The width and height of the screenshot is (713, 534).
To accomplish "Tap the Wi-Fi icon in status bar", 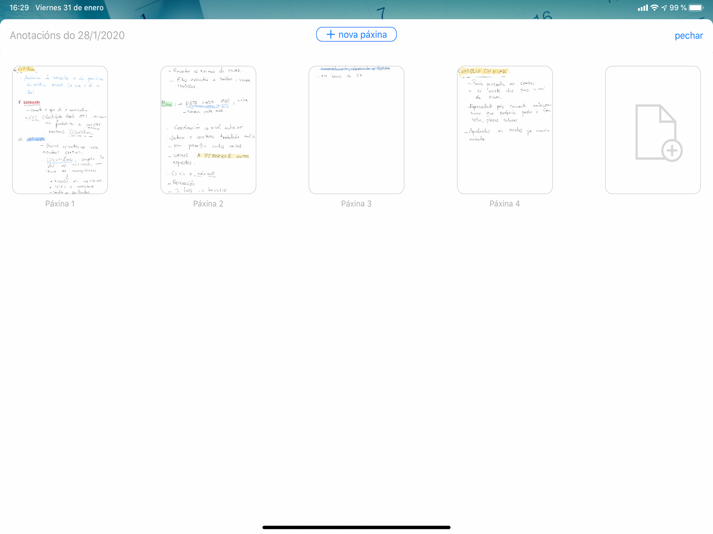I will 654,8.
